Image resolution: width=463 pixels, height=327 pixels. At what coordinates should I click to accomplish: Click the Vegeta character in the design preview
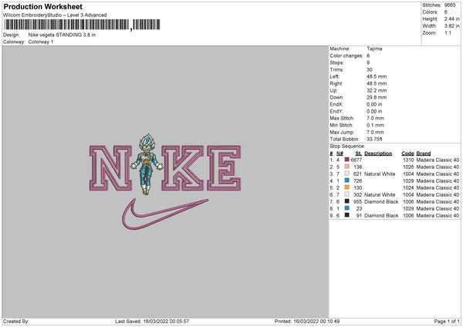click(x=147, y=164)
